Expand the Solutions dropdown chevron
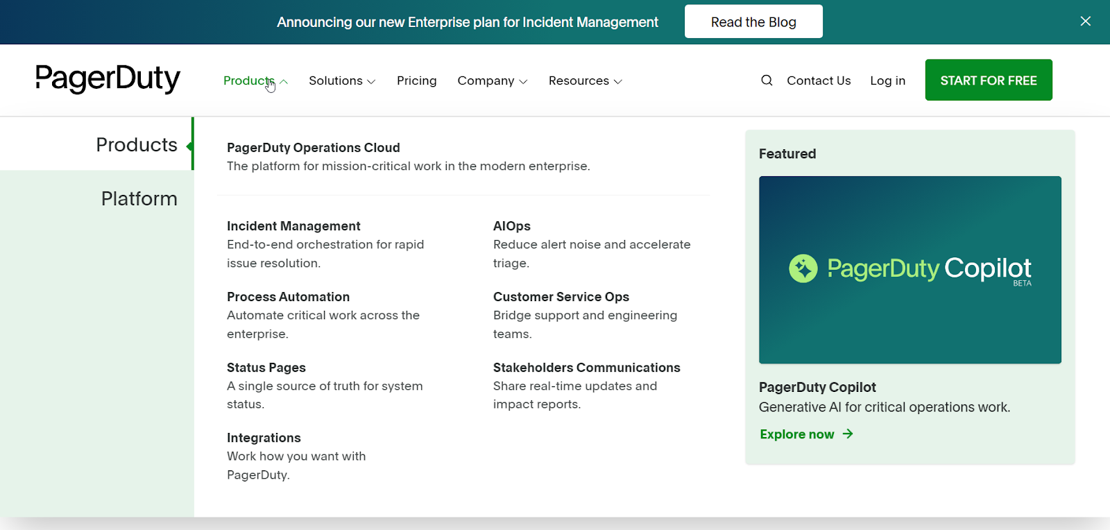Screen dimensions: 1110x530 pos(371,81)
